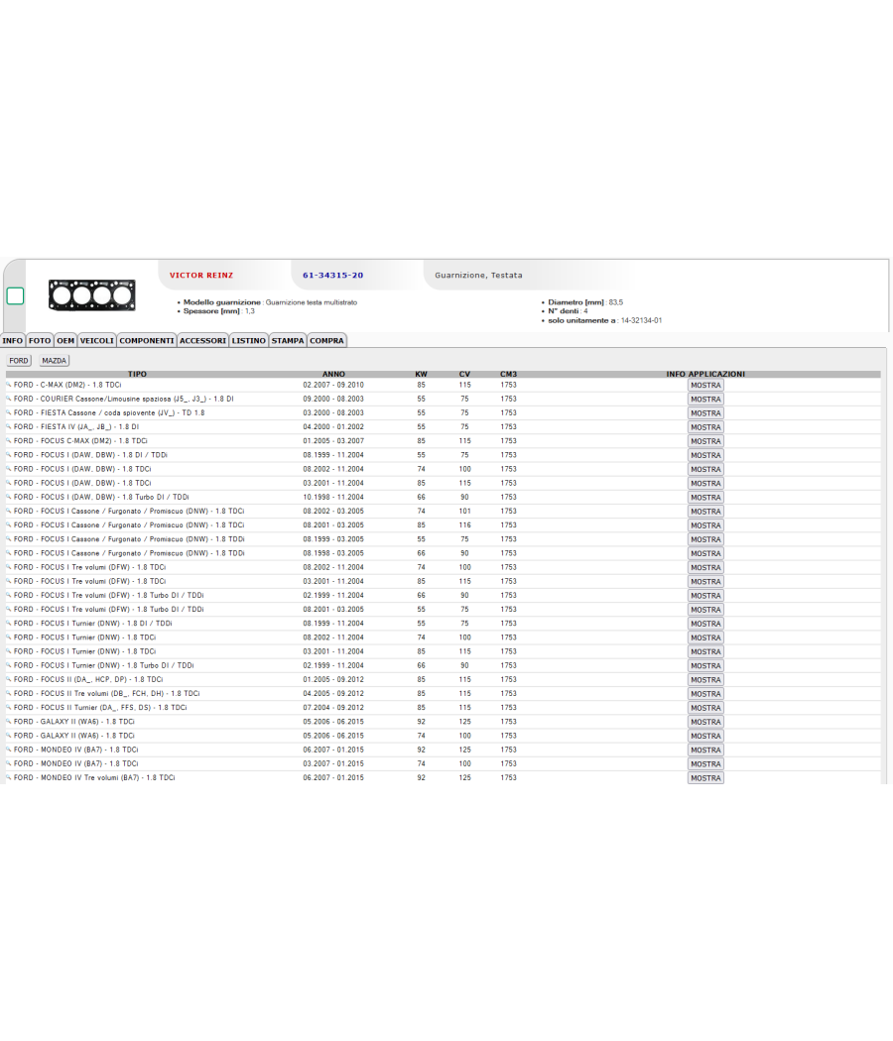This screenshot has width=893, height=1041.
Task: Select the STAMPA tab
Action: tap(288, 341)
